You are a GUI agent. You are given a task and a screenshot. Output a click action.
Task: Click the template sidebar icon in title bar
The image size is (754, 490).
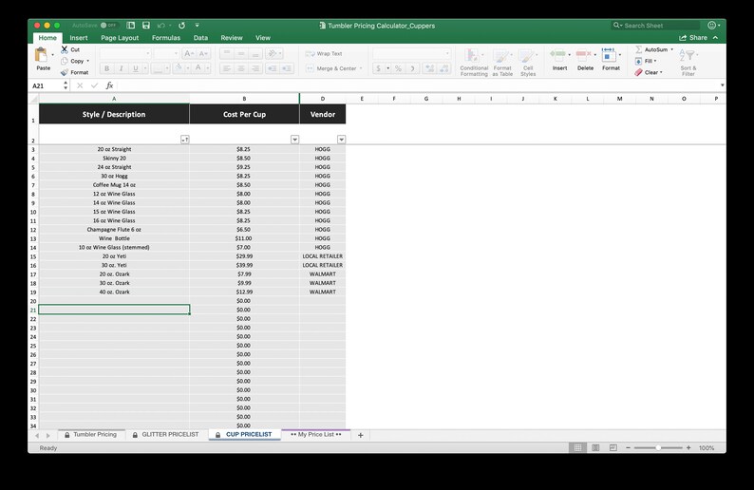(x=130, y=26)
